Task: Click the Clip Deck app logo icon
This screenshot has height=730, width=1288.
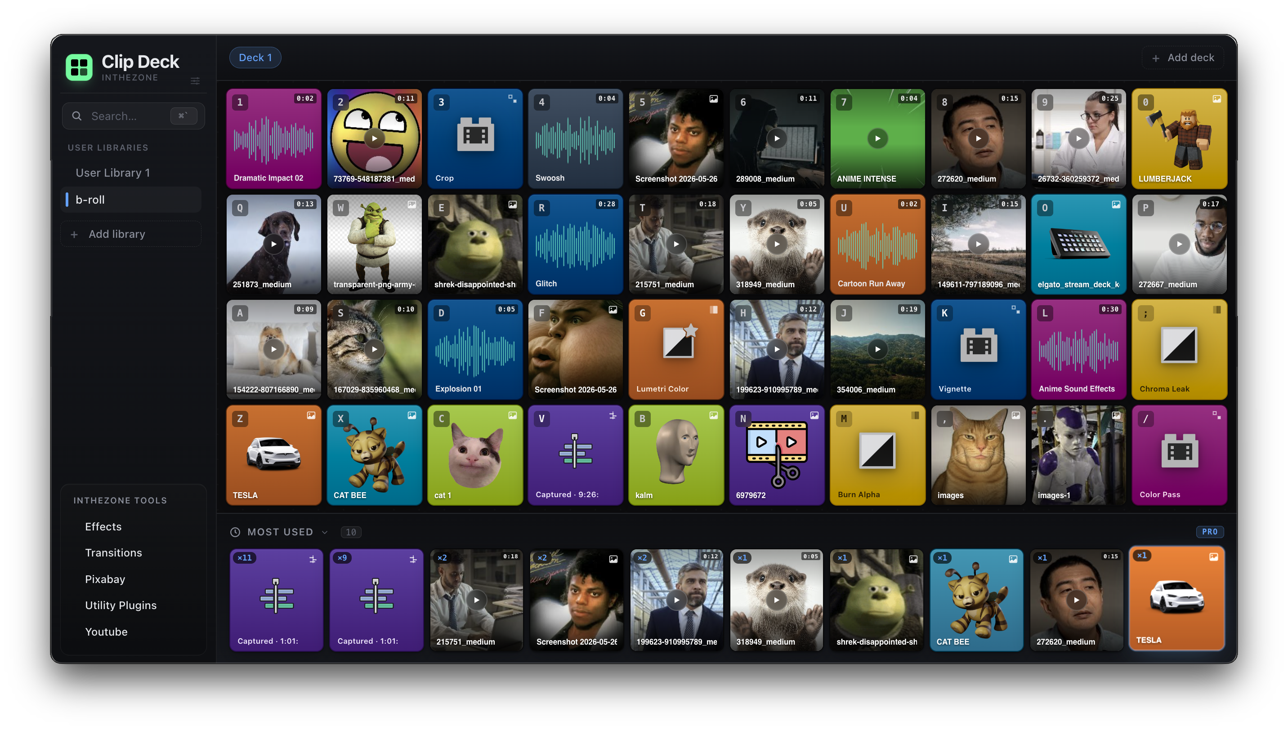Action: tap(79, 67)
